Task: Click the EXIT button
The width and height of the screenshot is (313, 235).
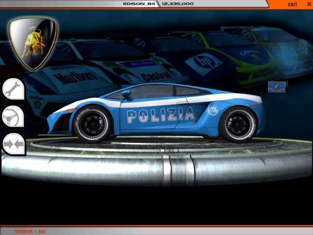Action: pyautogui.click(x=292, y=4)
